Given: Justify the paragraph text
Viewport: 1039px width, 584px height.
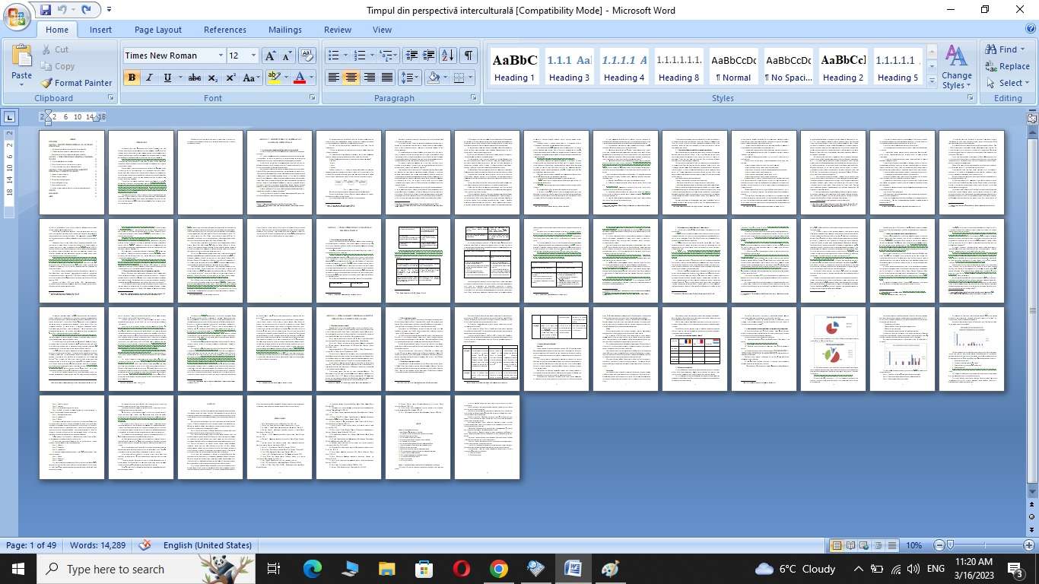Looking at the screenshot, I should pos(387,78).
